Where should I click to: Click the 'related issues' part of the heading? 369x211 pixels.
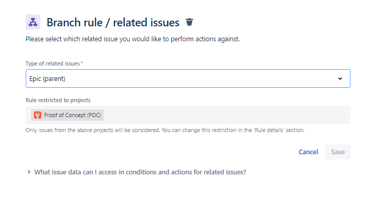coord(146,23)
